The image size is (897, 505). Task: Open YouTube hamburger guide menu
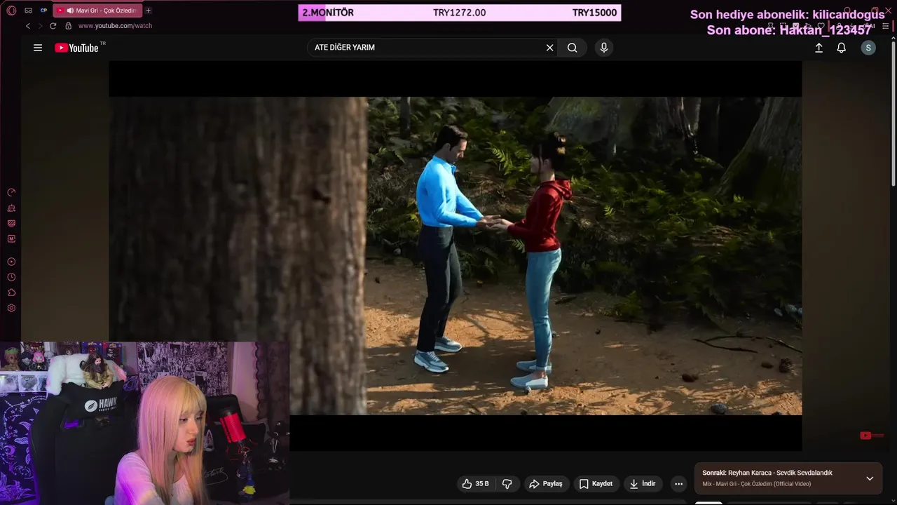(38, 48)
